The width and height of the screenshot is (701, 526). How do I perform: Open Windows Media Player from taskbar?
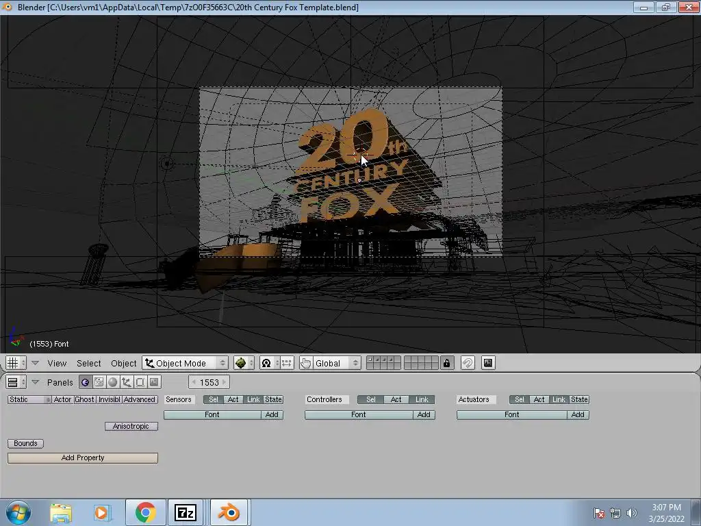pyautogui.click(x=102, y=512)
